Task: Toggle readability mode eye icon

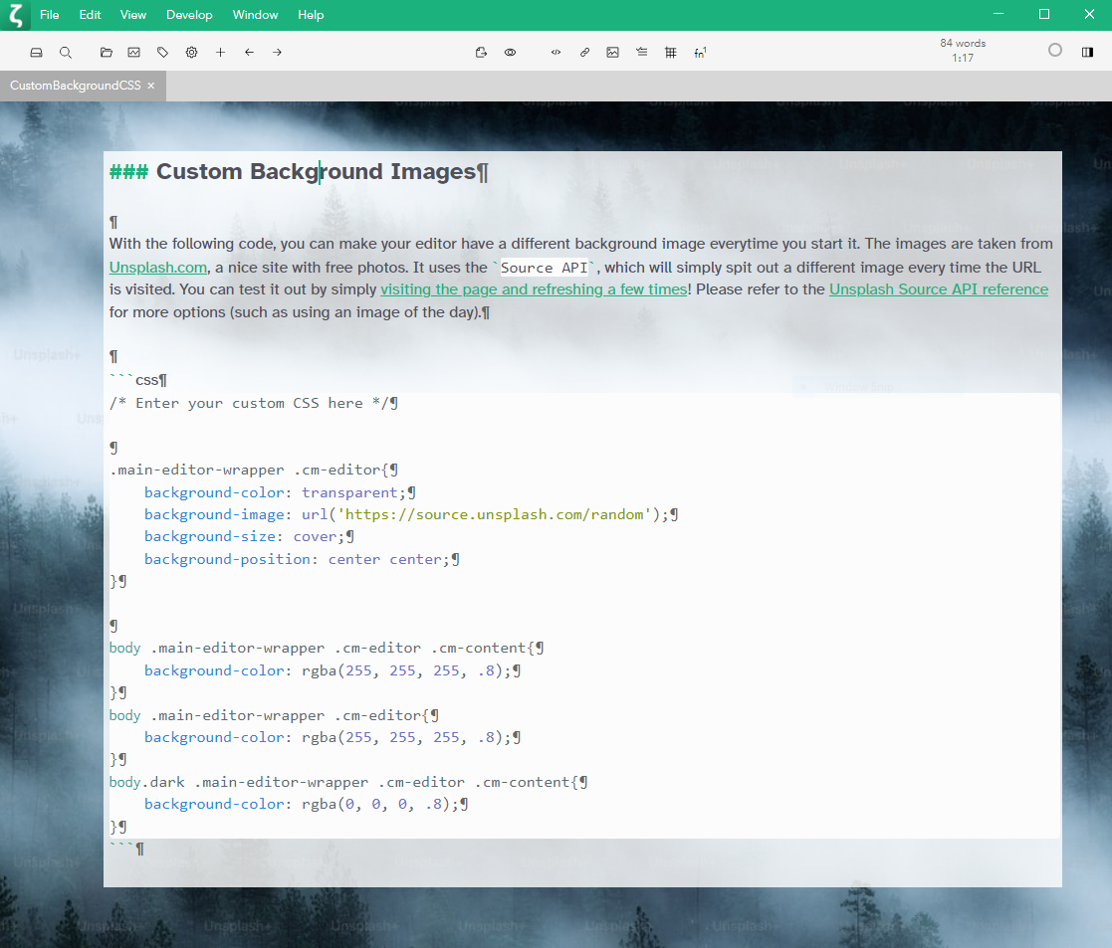Action: point(510,53)
